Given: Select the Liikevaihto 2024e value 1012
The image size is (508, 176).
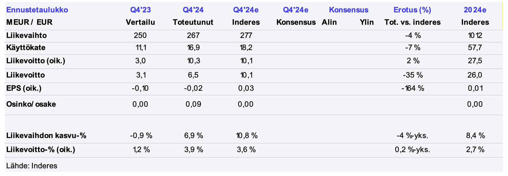Looking at the screenshot, I should (x=475, y=35).
